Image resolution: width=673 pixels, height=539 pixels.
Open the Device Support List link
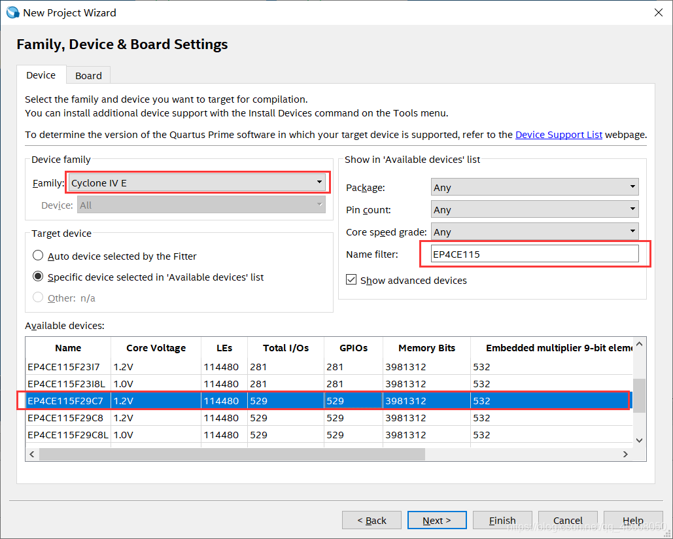tap(559, 135)
